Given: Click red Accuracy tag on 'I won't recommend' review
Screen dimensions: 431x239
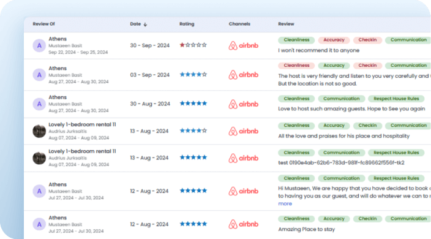Looking at the screenshot, I should coord(334,40).
